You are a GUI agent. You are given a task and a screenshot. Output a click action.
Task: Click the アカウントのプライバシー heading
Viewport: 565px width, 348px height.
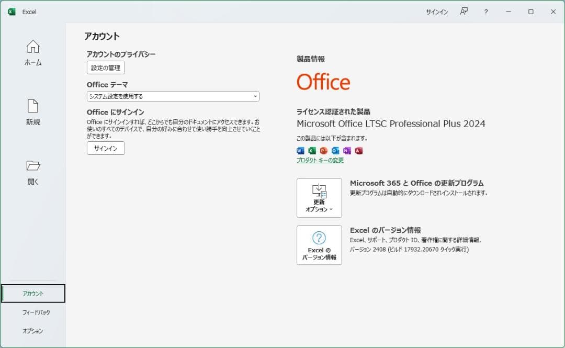(121, 54)
